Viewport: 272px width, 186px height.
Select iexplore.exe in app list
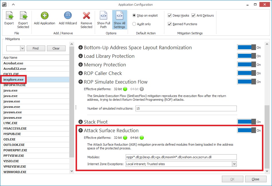(x=36, y=80)
